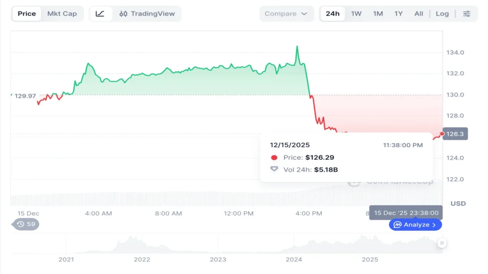This screenshot has width=488, height=274.
Task: Click the Analyze button
Action: 415,225
